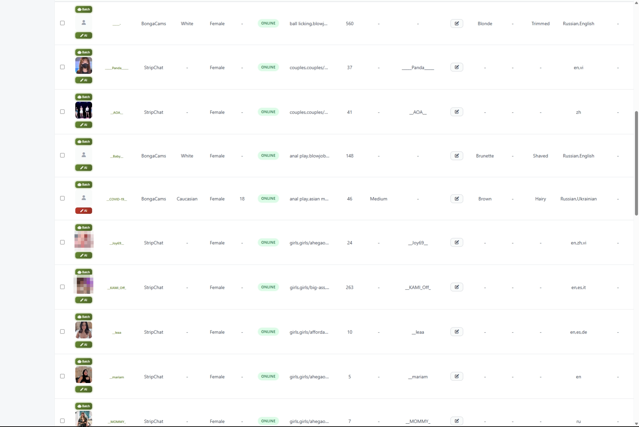Click the vertical scrollbar thumb on the right
The width and height of the screenshot is (639, 427).
point(636,163)
